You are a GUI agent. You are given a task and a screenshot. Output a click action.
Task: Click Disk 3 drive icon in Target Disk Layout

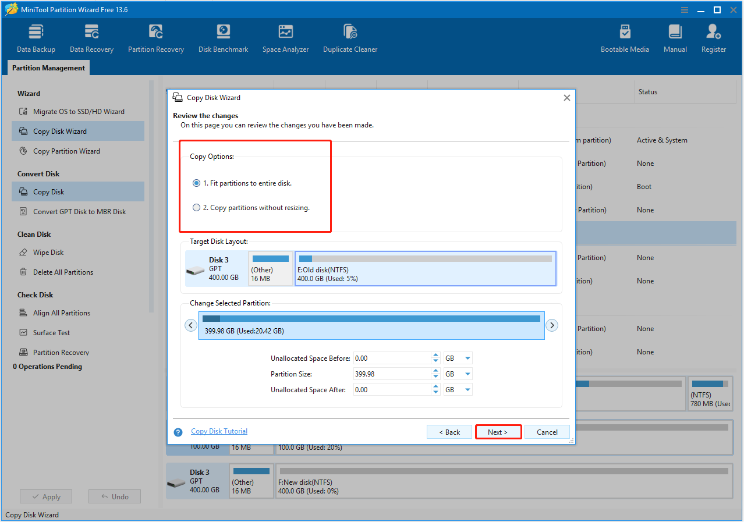pyautogui.click(x=196, y=270)
